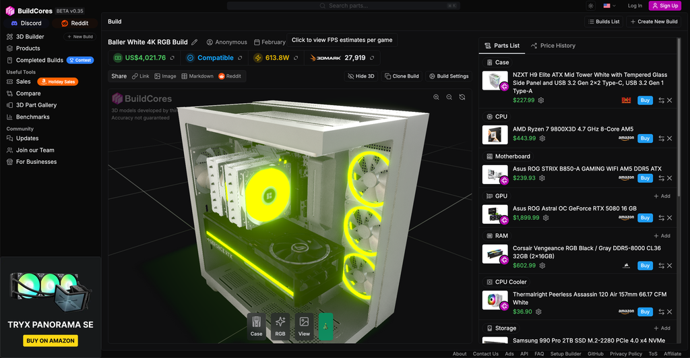Image resolution: width=690 pixels, height=358 pixels.
Task: Click the green Christmas tree button
Action: (325, 326)
